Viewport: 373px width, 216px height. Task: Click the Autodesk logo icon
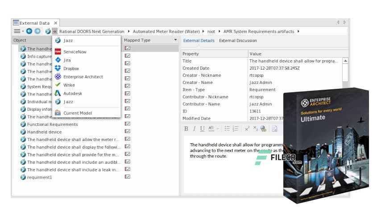(x=58, y=93)
